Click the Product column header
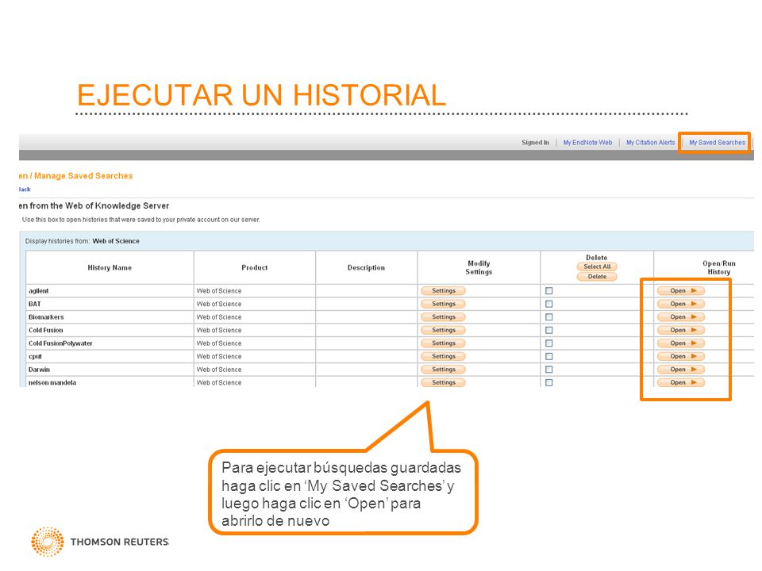Image resolution: width=762 pixels, height=571 pixels. tap(254, 267)
